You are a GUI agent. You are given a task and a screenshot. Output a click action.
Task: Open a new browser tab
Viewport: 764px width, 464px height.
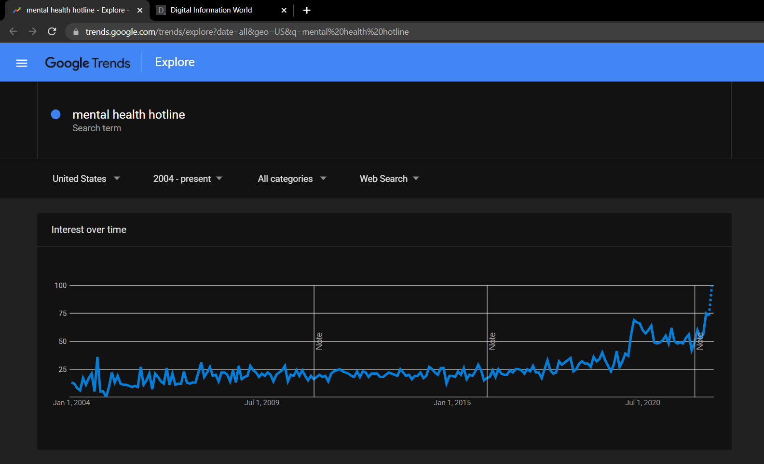pos(307,10)
